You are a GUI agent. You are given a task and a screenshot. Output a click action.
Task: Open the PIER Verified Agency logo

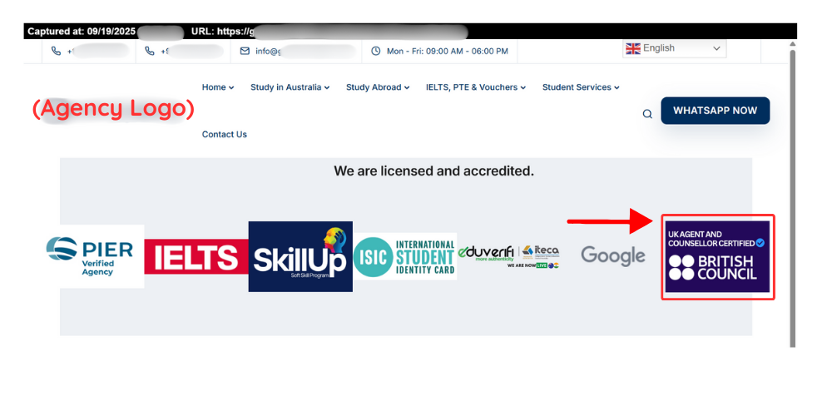pyautogui.click(x=95, y=256)
